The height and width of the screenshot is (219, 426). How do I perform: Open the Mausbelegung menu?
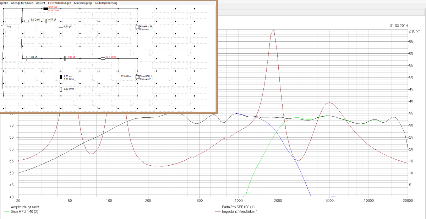pos(83,3)
